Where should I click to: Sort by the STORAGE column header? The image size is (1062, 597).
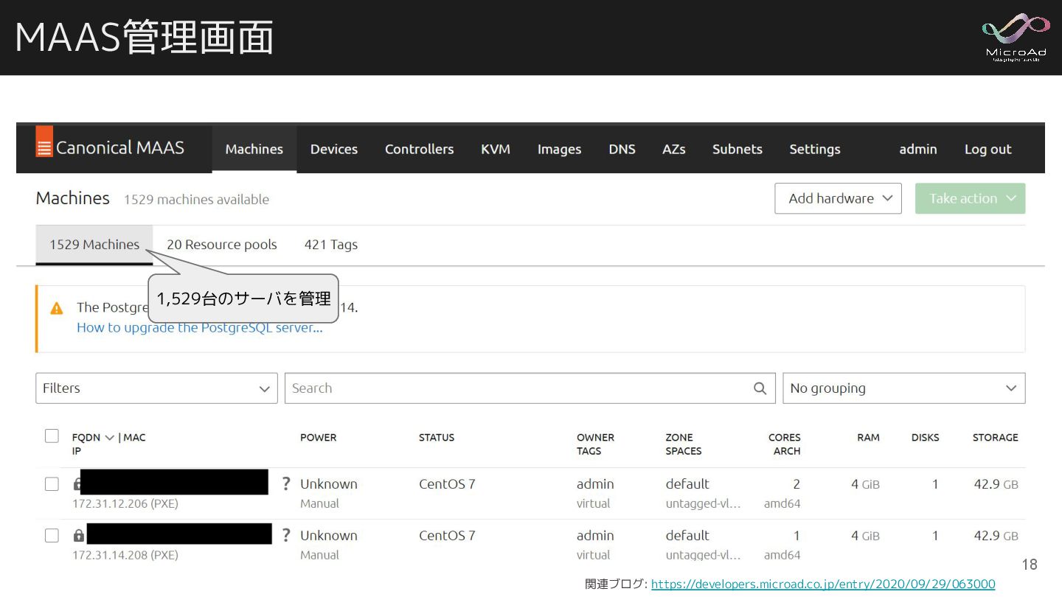click(995, 437)
